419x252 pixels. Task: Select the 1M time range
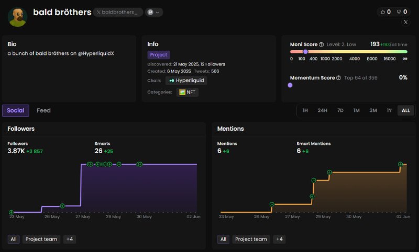[x=357, y=110]
